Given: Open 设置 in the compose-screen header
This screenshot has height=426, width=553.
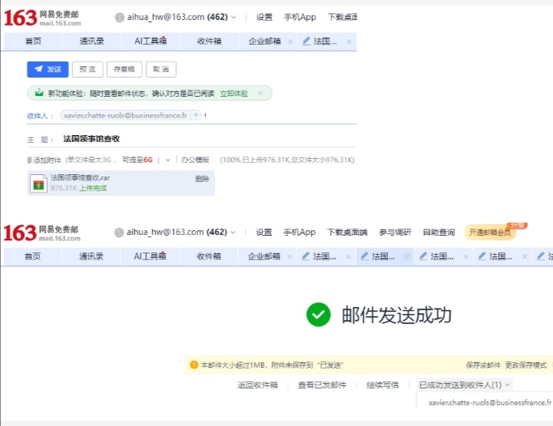Looking at the screenshot, I should pyautogui.click(x=264, y=17).
